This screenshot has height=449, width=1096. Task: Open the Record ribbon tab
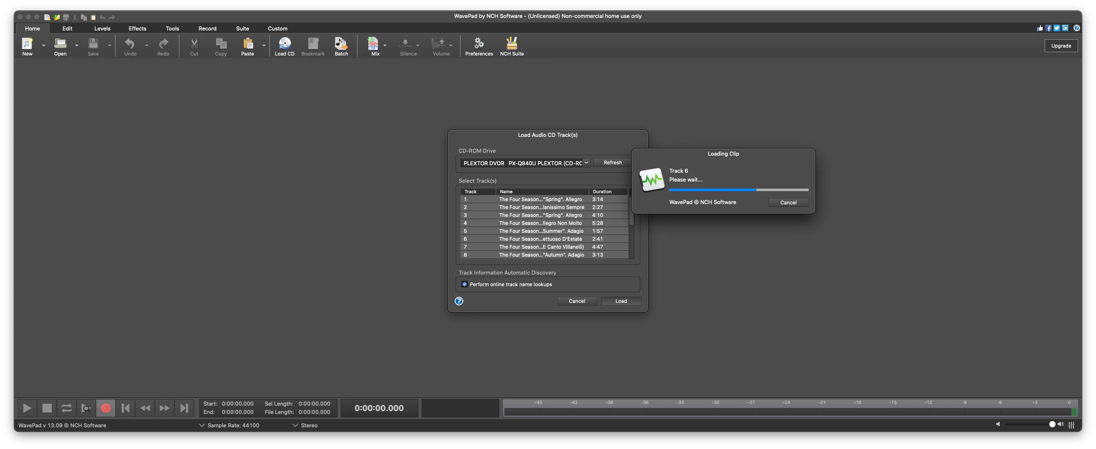pyautogui.click(x=207, y=28)
